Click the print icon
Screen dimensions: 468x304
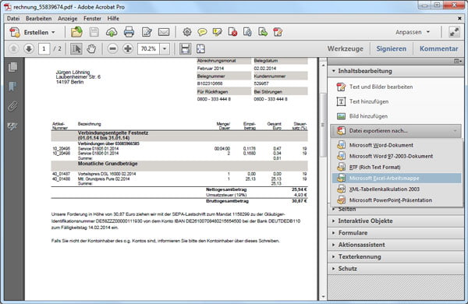[x=129, y=32]
